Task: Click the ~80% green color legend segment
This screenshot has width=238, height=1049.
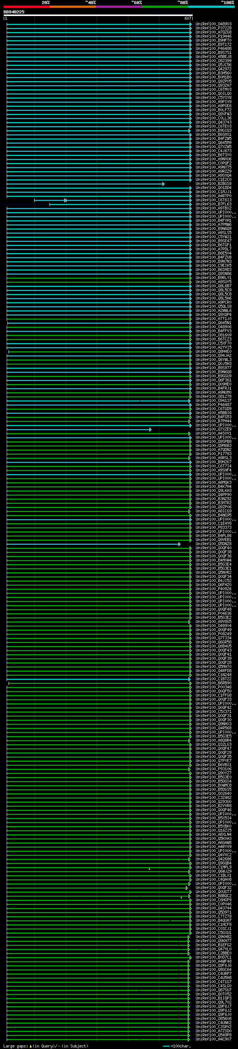Action: click(165, 7)
